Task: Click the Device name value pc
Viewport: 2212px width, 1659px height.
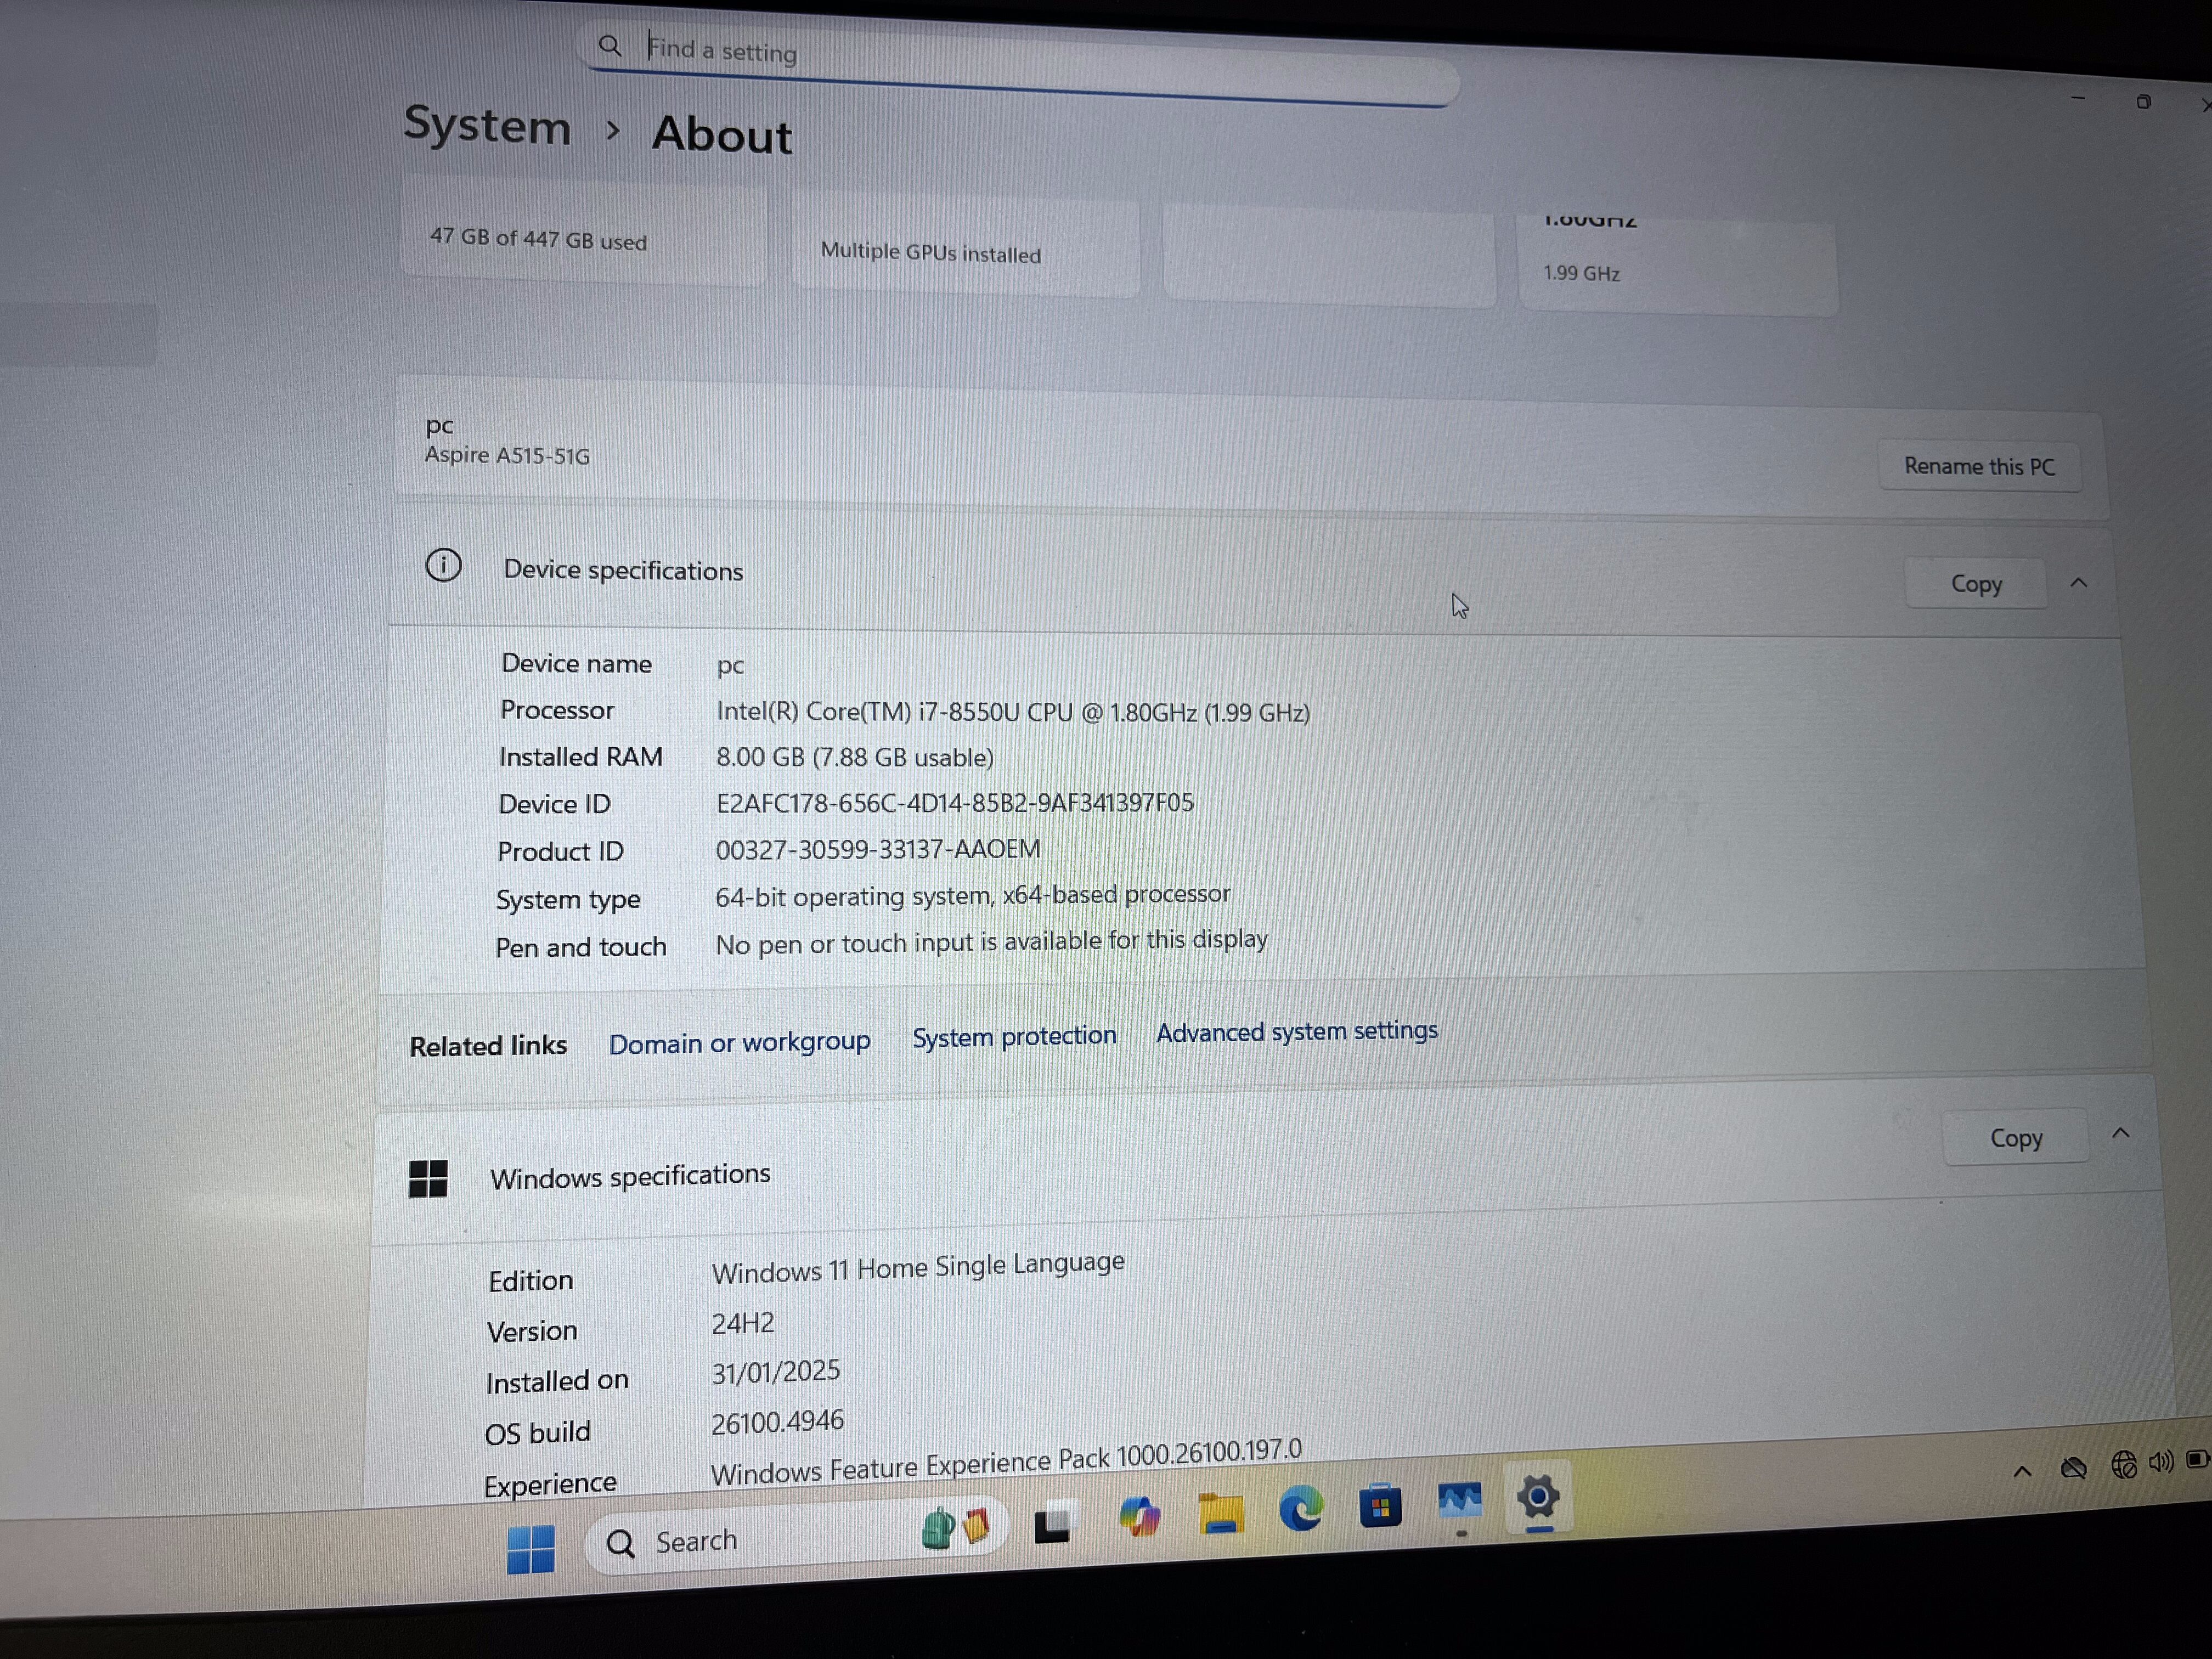Action: pos(731,666)
